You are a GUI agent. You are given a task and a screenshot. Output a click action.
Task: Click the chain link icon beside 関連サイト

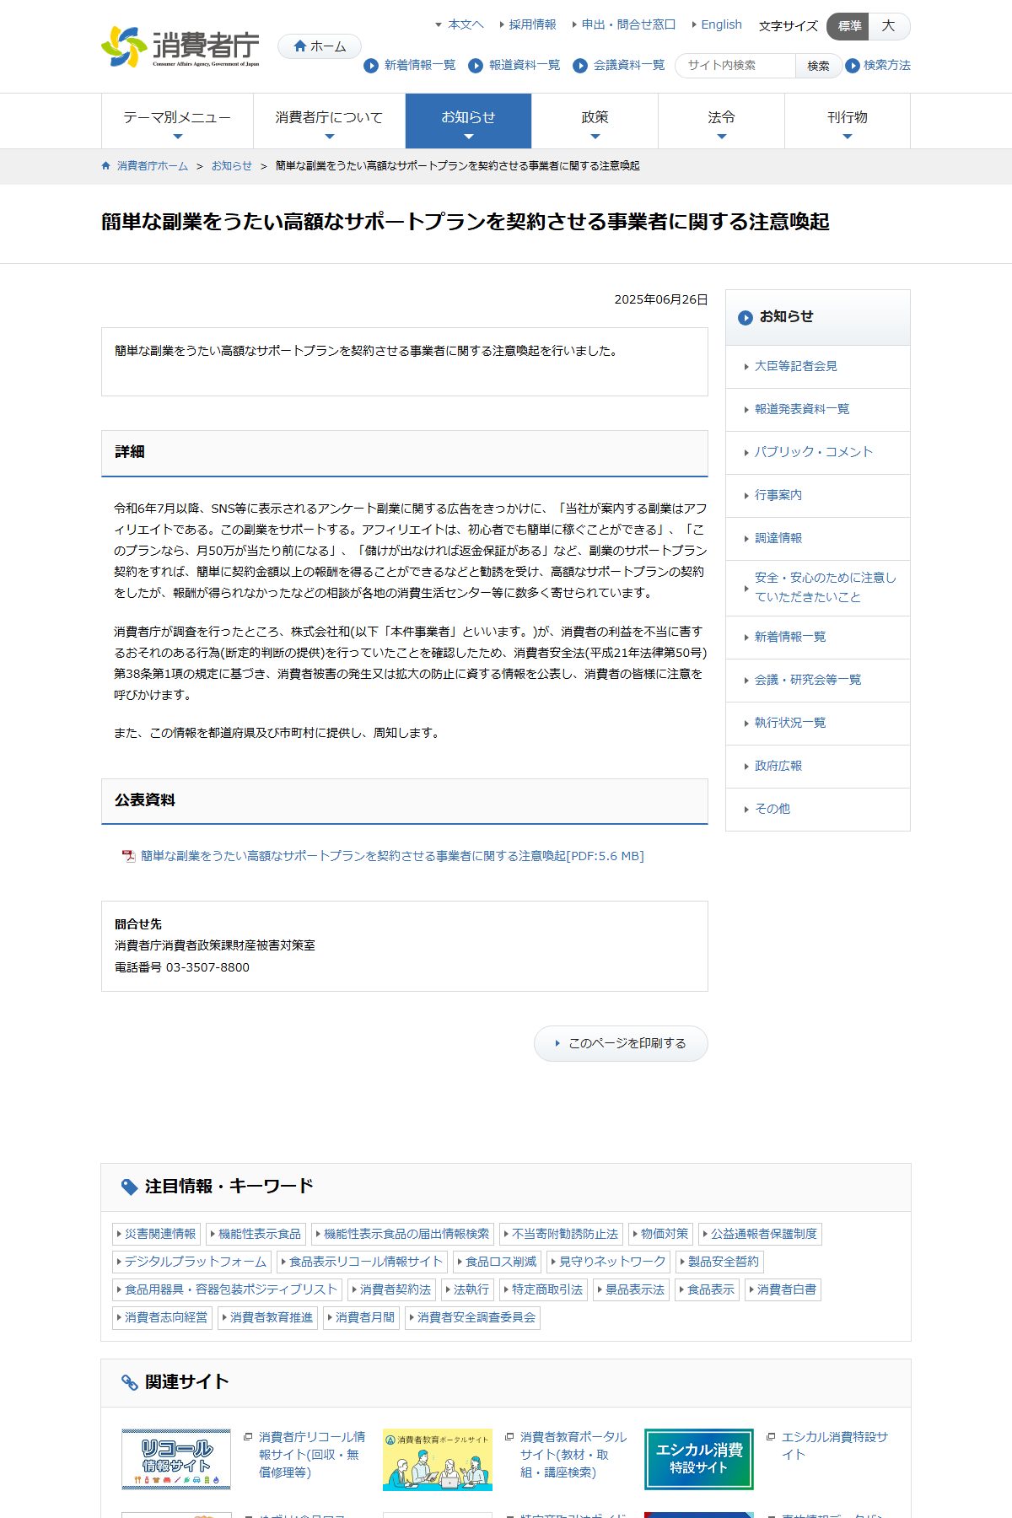[x=129, y=1382]
